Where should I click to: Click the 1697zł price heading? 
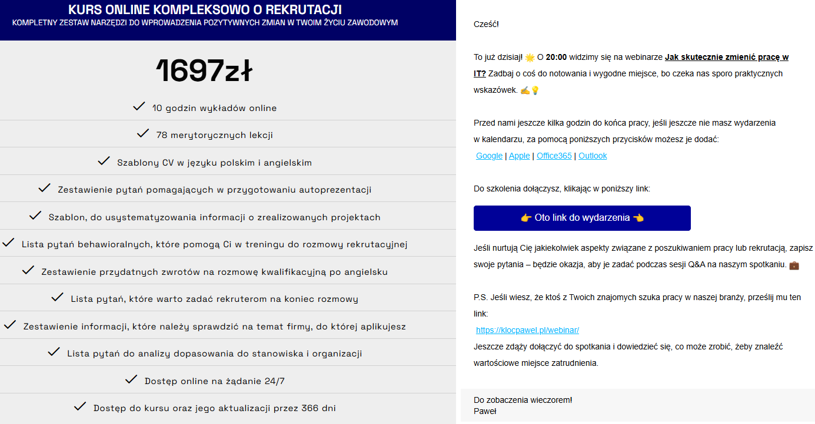(204, 72)
